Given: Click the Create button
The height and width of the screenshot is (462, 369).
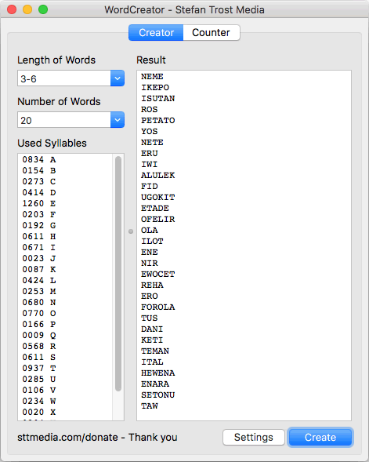Looking at the screenshot, I should click(320, 437).
